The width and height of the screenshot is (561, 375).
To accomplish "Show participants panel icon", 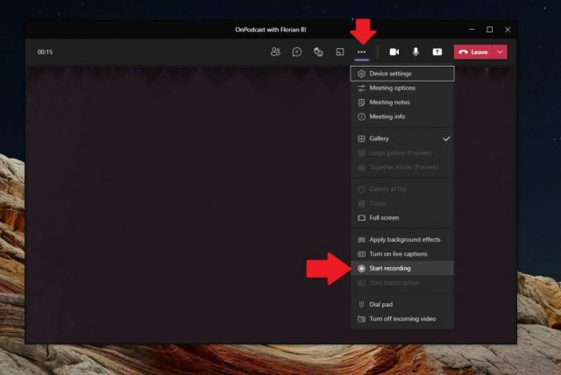I will [275, 52].
